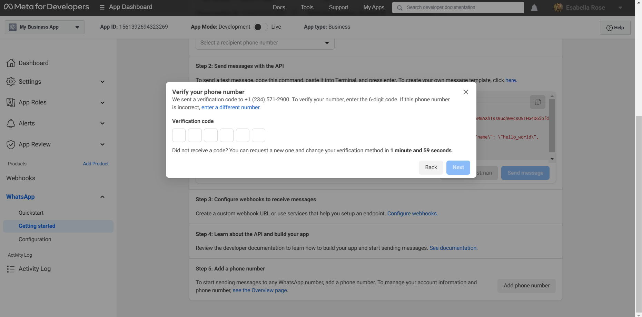
Task: Click the WhatsApp sidebar heading
Action: [20, 197]
